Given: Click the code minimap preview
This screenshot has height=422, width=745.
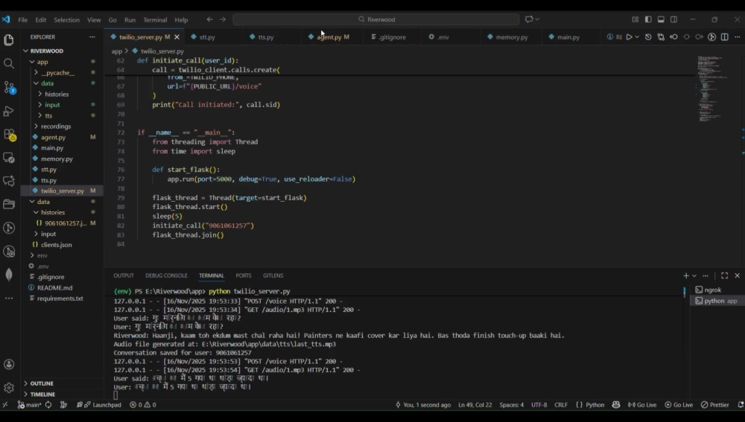Looking at the screenshot, I should click(711, 89).
